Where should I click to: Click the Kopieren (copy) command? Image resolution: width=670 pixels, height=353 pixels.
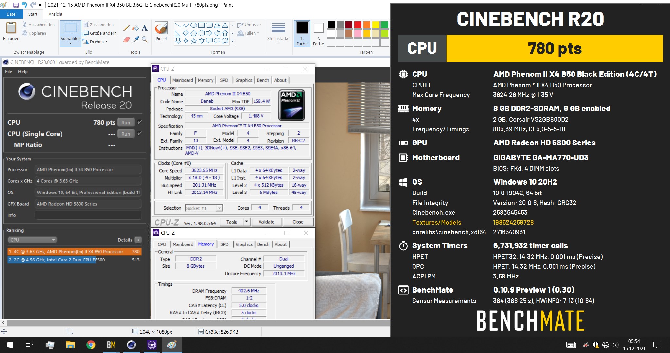[34, 33]
